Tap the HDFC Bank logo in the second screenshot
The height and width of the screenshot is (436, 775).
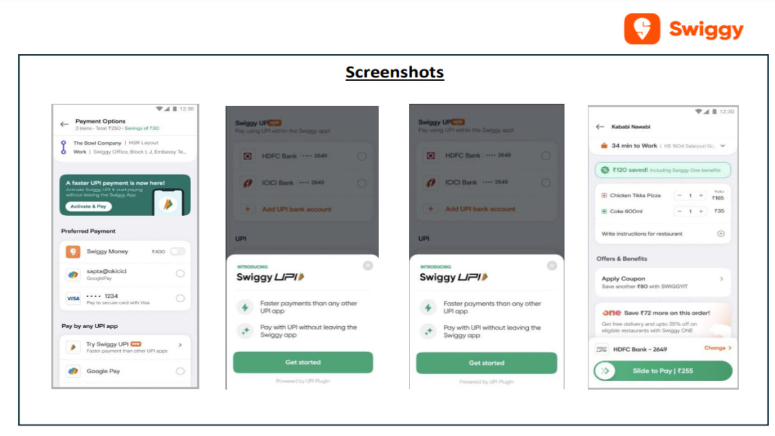[x=247, y=156]
